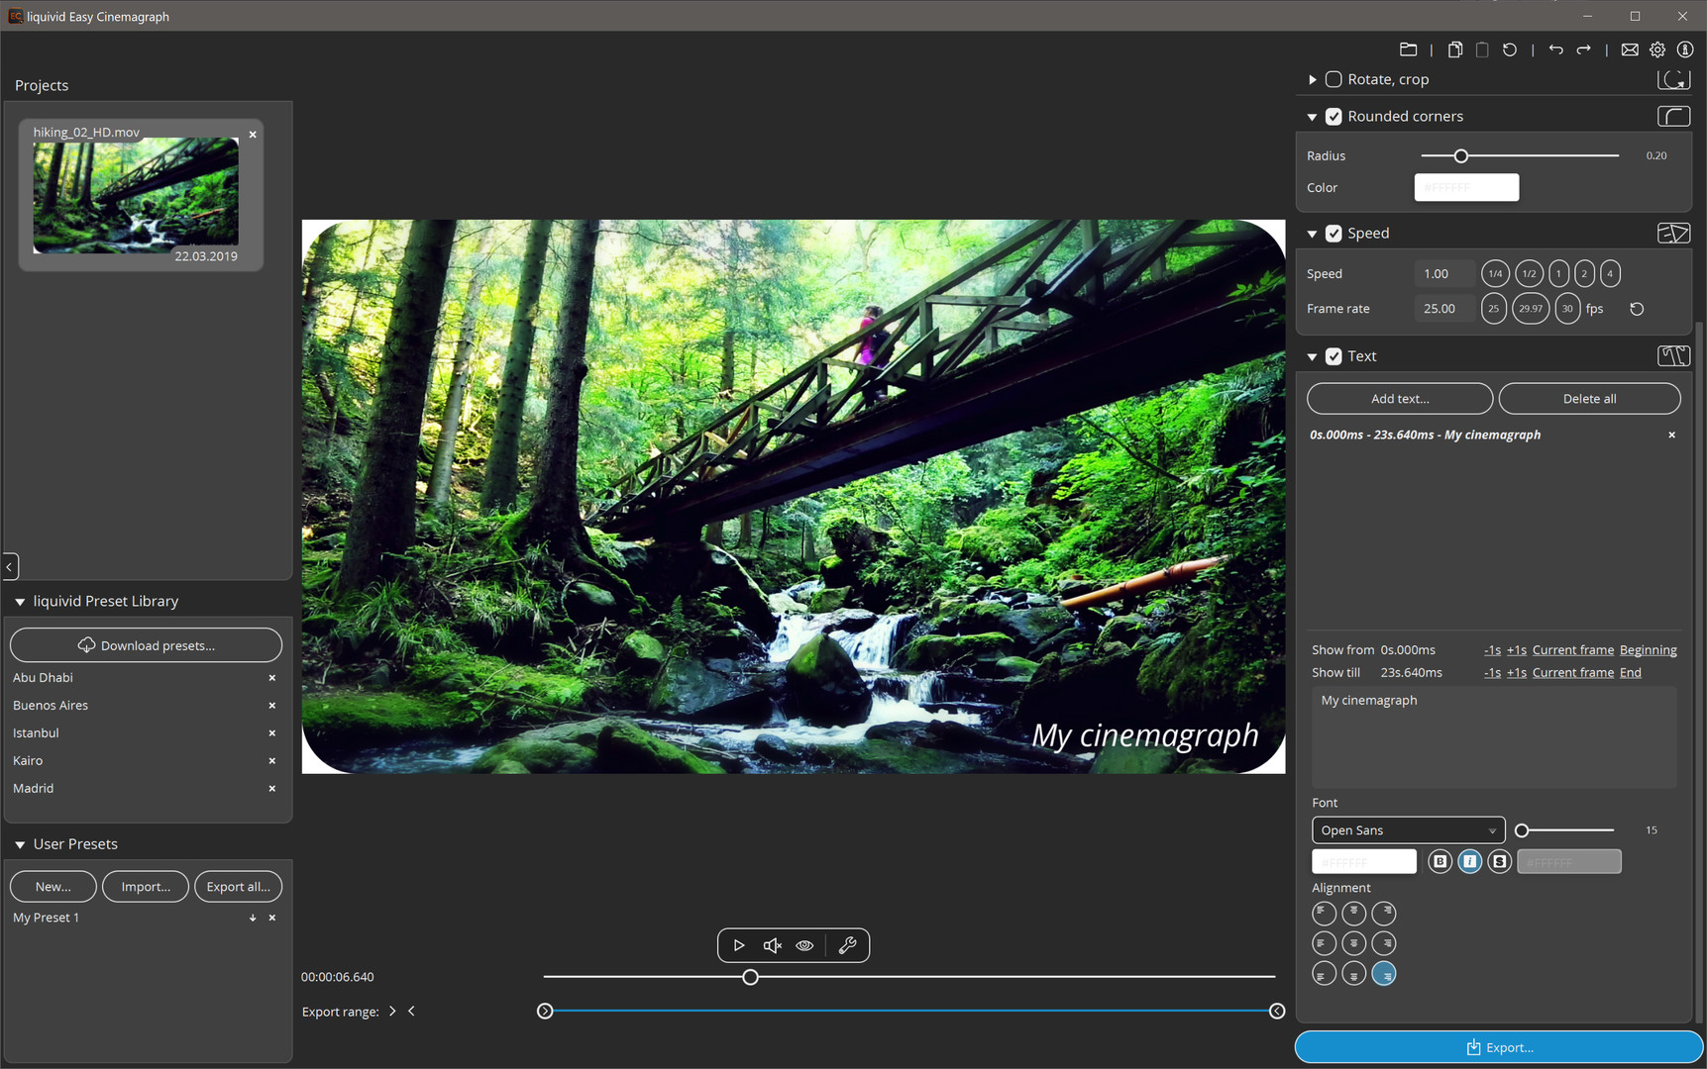Disable the Speed effect checkbox
This screenshot has width=1707, height=1069.
pos(1334,234)
